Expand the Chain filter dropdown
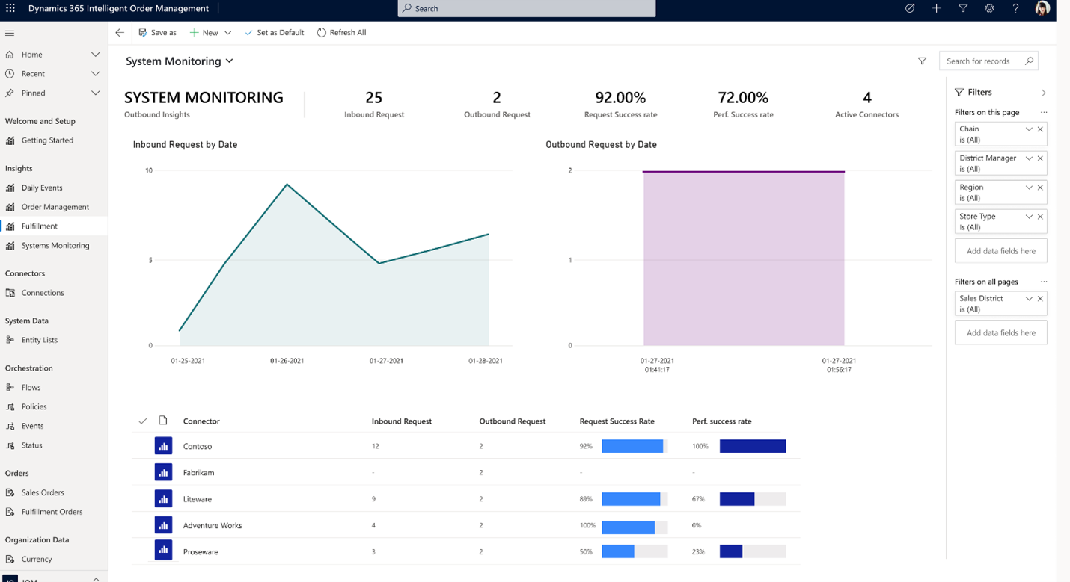 coord(1028,129)
